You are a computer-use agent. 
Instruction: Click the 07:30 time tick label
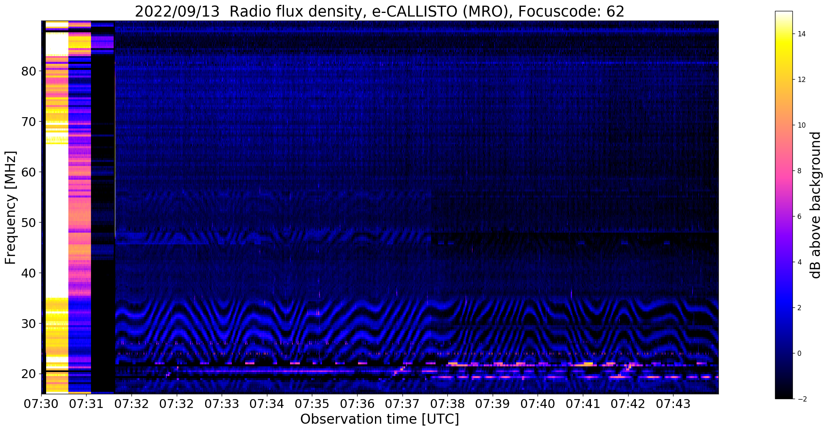click(x=41, y=404)
